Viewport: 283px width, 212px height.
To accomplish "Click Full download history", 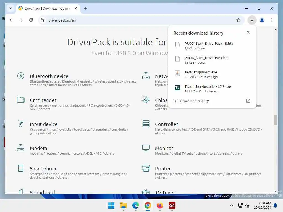I will click(191, 101).
